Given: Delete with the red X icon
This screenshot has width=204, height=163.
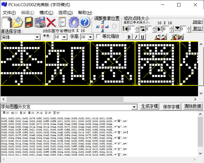Looking at the screenshot, I should pos(51,22).
